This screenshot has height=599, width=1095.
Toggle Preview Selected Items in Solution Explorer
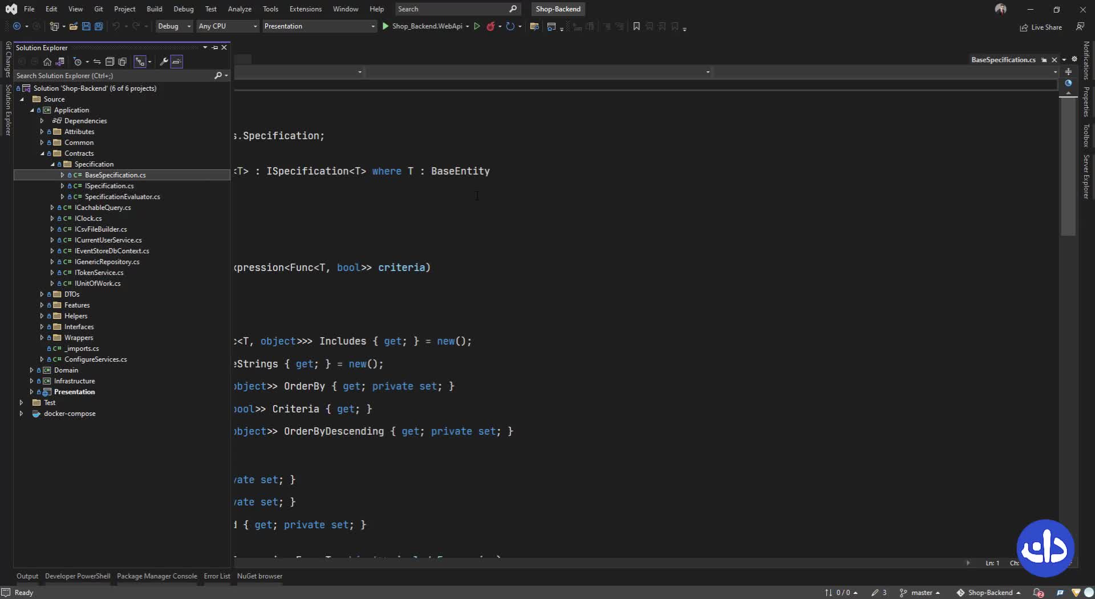pyautogui.click(x=177, y=62)
